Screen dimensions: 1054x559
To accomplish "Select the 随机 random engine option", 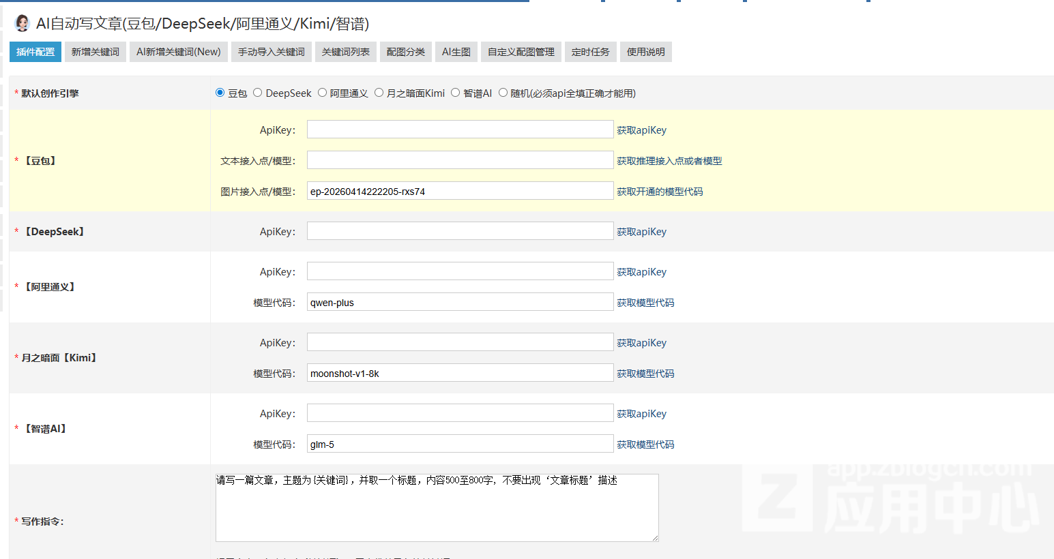I will [503, 93].
